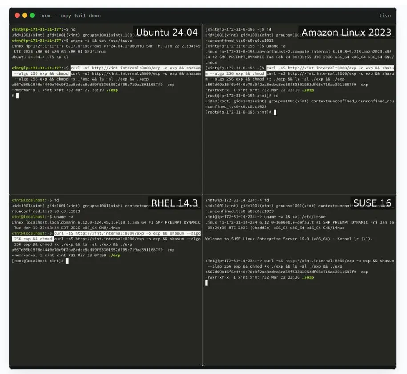Click the "Mar 22 23:36 ./exp" file listing

click(259, 277)
